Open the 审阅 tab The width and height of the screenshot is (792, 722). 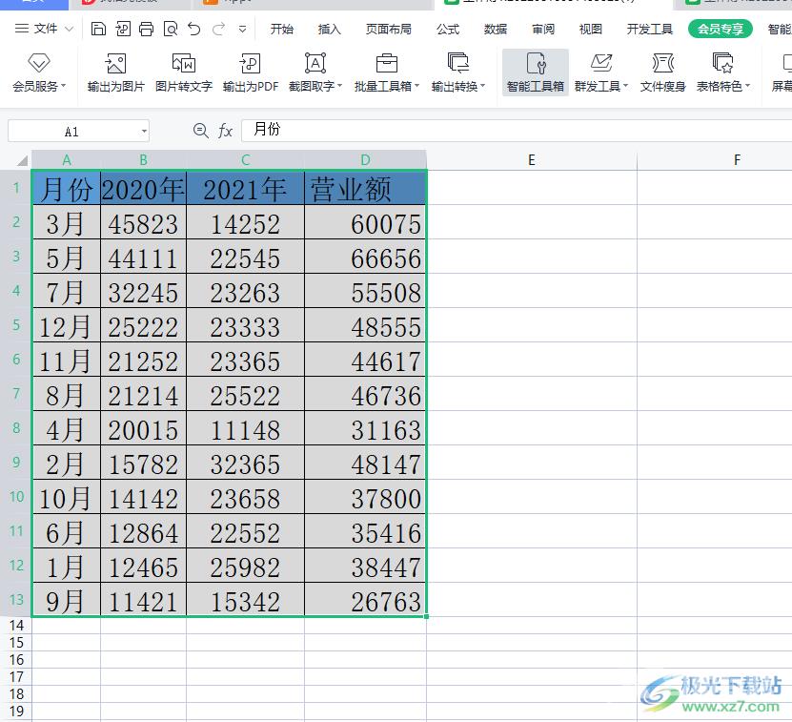click(x=543, y=30)
